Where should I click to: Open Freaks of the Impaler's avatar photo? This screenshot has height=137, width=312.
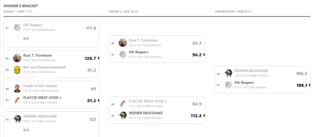pos(17,89)
